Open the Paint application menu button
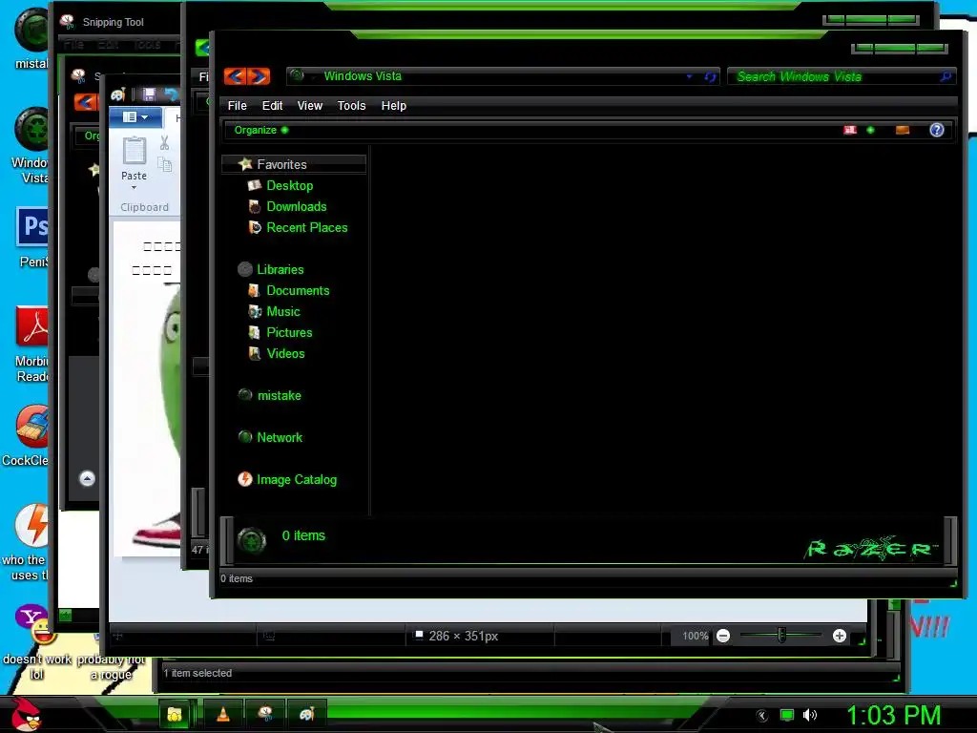 coord(135,116)
